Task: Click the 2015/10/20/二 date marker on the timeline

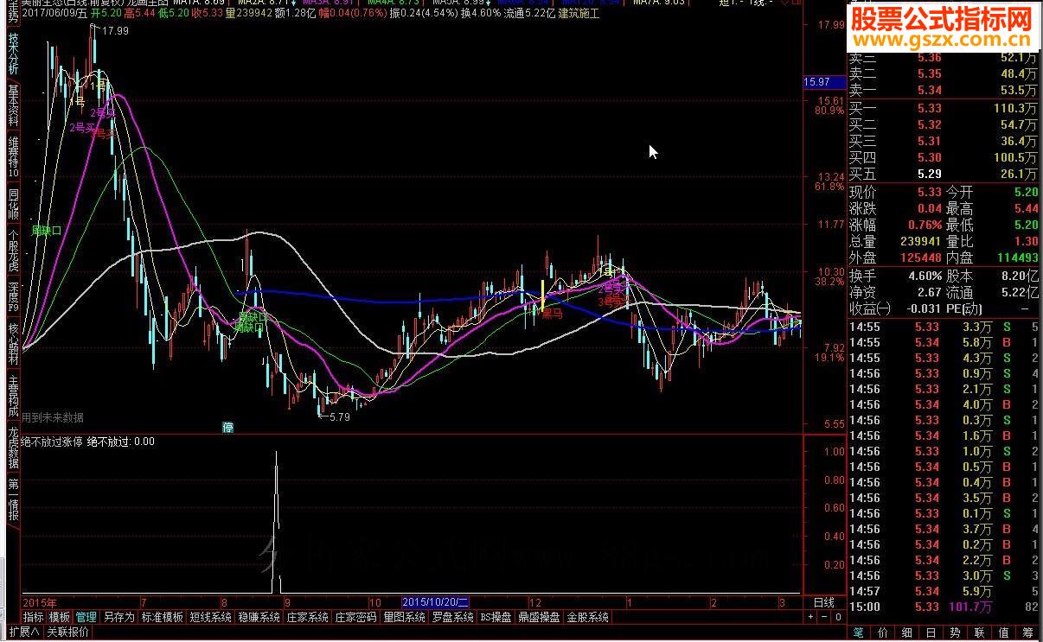Action: tap(437, 601)
